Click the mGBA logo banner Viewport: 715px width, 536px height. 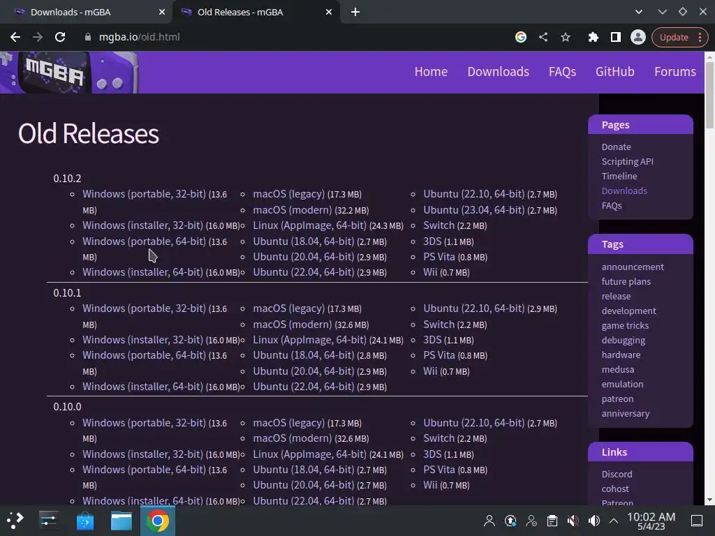pos(68,73)
